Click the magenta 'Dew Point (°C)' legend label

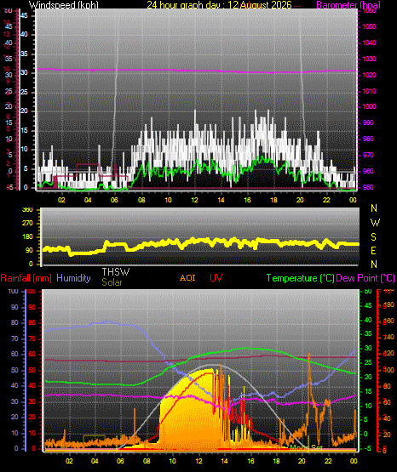coord(365,278)
